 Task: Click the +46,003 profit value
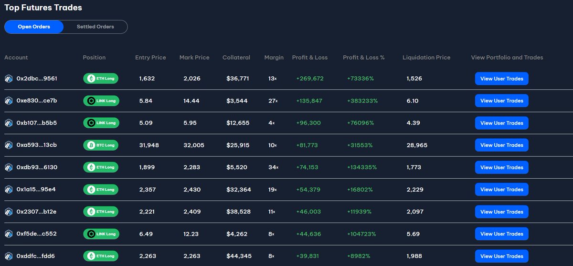[308, 212]
